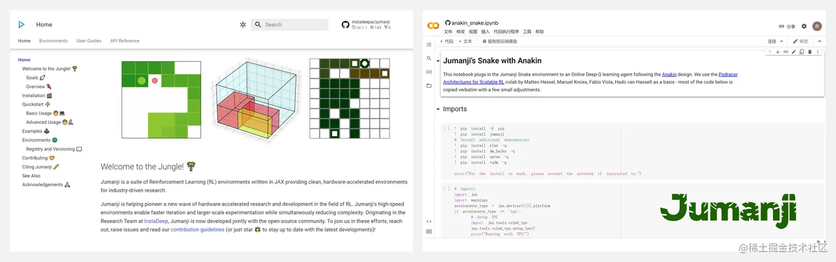Open the API Reference tab

(x=125, y=41)
